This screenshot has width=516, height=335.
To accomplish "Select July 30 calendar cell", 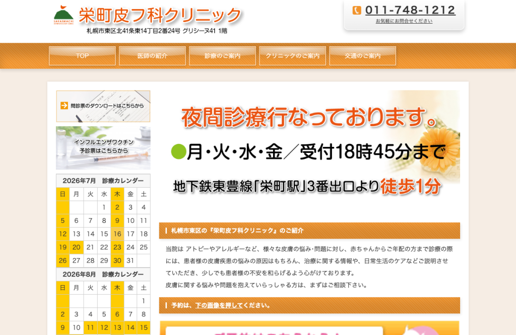I will point(117,261).
